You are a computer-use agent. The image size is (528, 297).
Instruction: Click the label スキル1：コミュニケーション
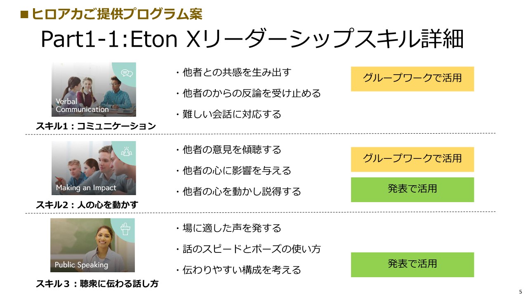96,126
